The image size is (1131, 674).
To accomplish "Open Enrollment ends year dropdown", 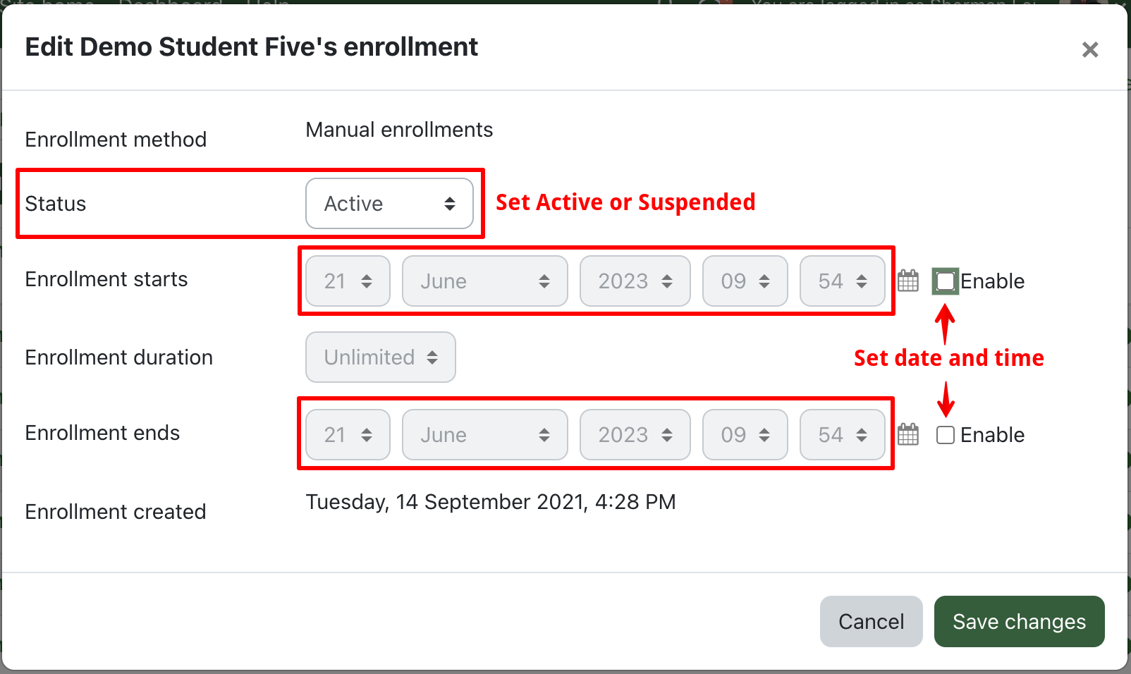I will (635, 435).
